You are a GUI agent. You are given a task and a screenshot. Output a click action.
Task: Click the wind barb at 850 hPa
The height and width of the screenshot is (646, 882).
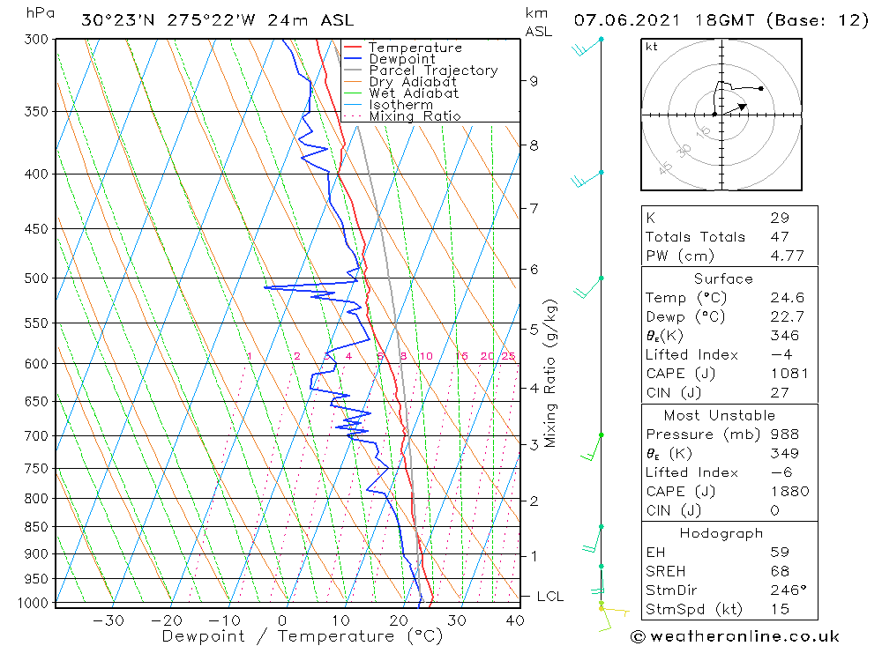click(593, 539)
